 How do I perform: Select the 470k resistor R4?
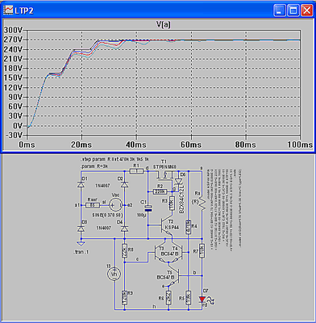pos(189,227)
